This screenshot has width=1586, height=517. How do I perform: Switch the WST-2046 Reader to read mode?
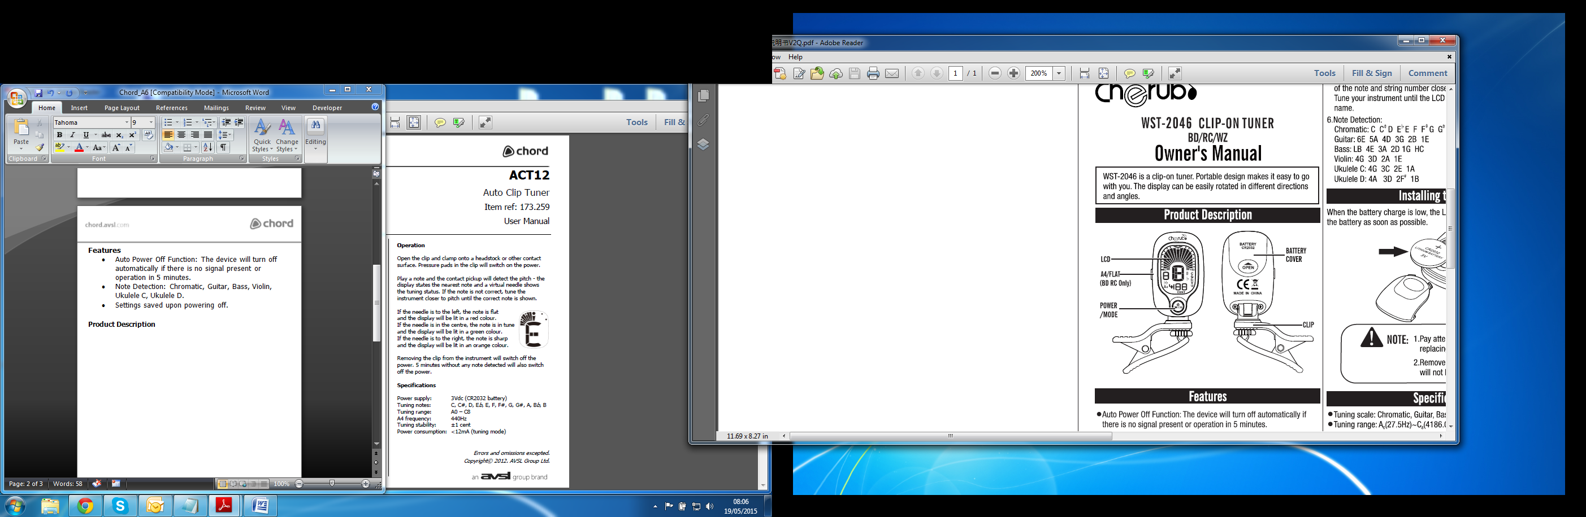click(1175, 73)
